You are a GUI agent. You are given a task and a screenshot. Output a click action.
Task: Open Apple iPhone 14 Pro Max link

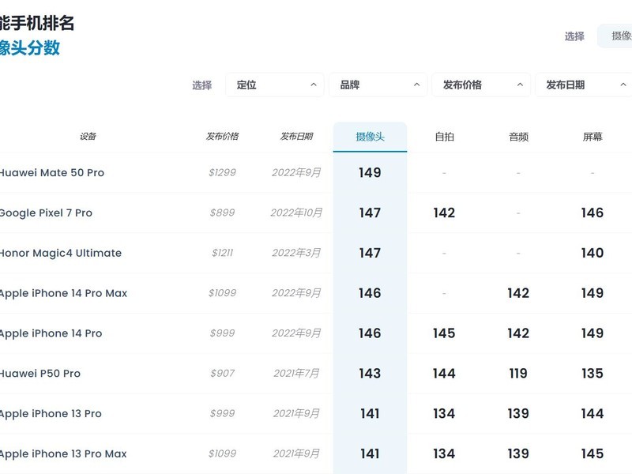click(63, 293)
